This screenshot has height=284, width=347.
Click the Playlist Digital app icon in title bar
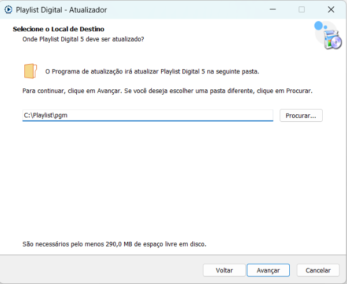coord(9,10)
